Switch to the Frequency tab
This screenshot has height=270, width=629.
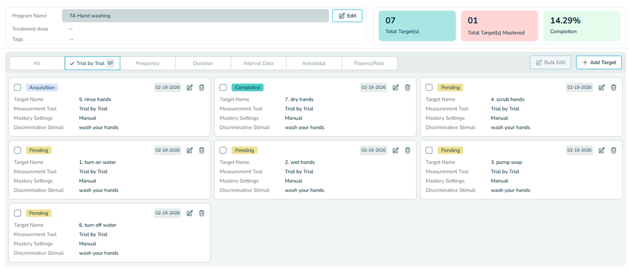[148, 64]
